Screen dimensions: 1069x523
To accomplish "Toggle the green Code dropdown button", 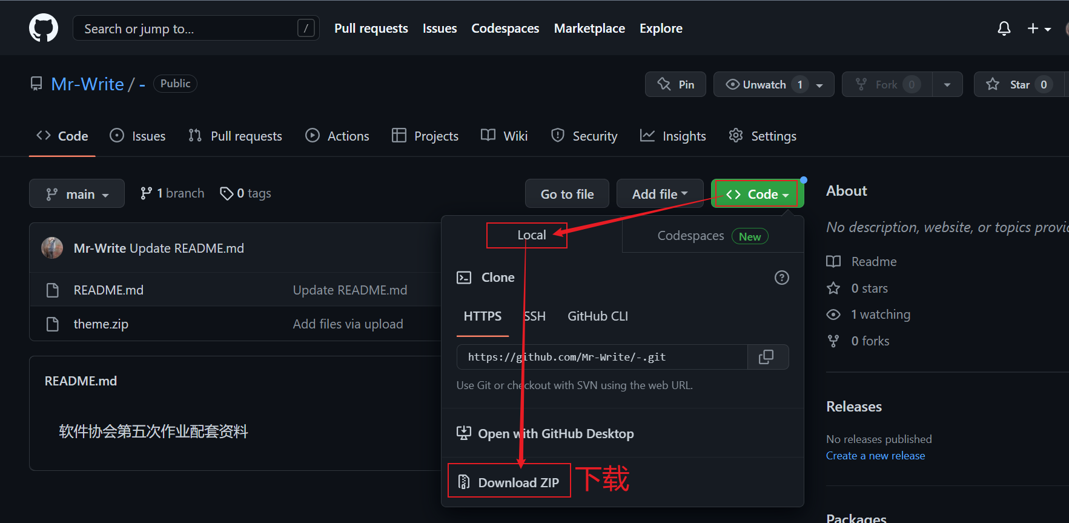I will click(757, 194).
